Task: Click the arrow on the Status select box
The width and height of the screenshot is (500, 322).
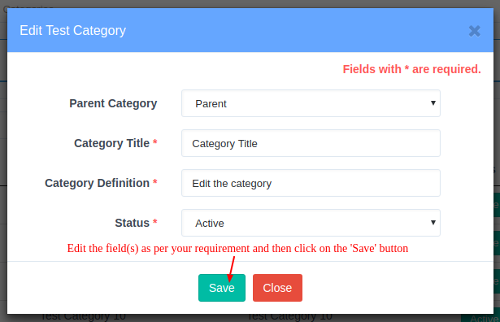Action: 433,223
